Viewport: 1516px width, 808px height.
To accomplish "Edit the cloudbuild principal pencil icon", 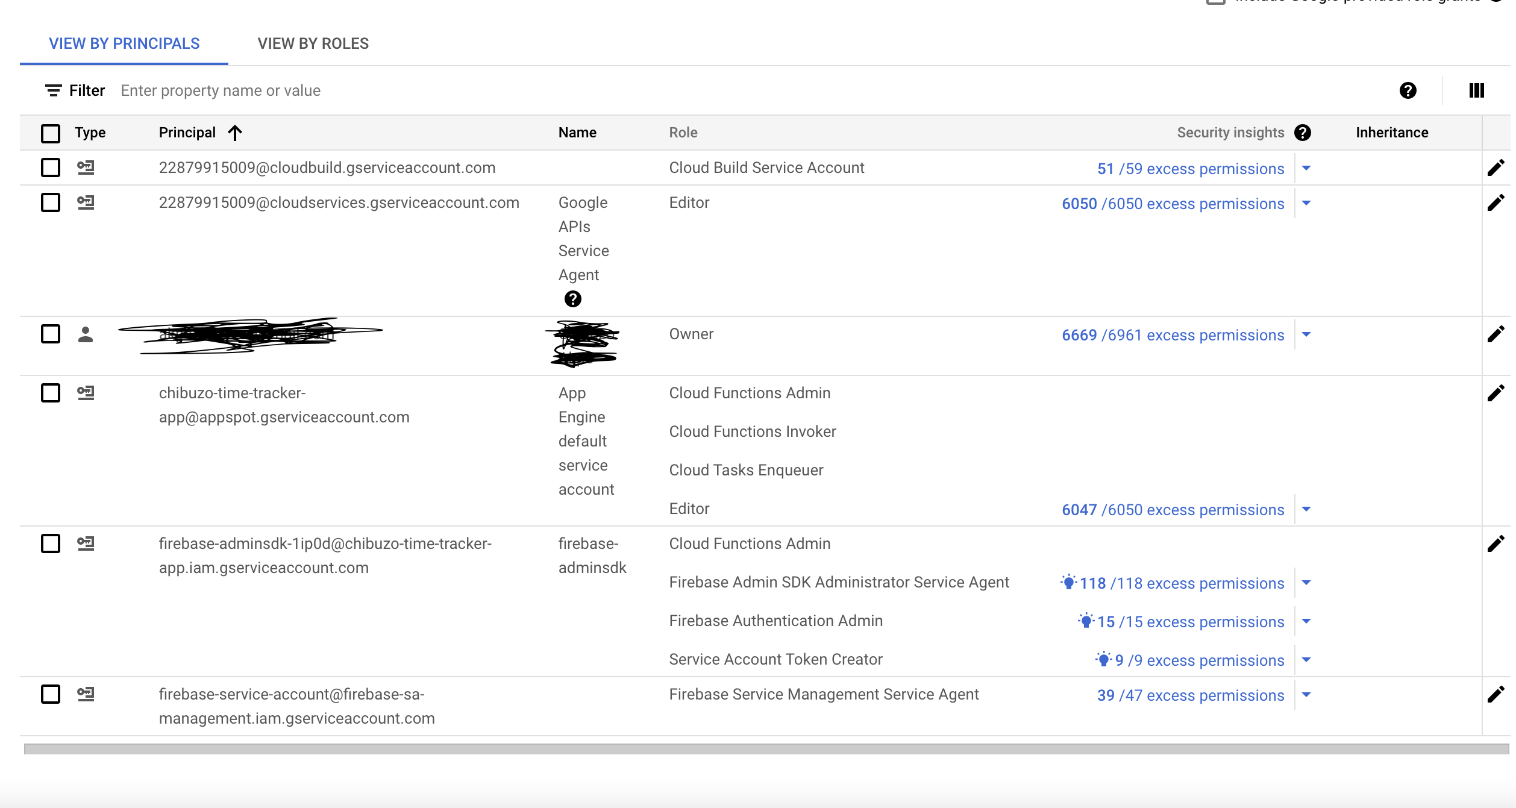I will click(x=1496, y=168).
